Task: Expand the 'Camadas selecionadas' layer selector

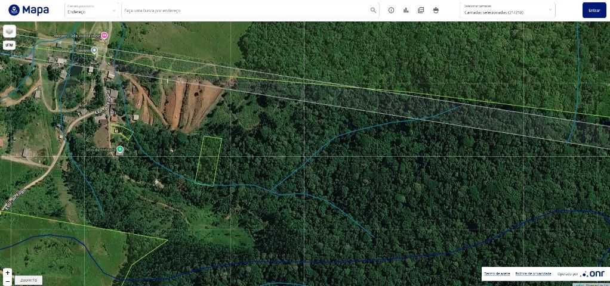Action: pos(508,10)
